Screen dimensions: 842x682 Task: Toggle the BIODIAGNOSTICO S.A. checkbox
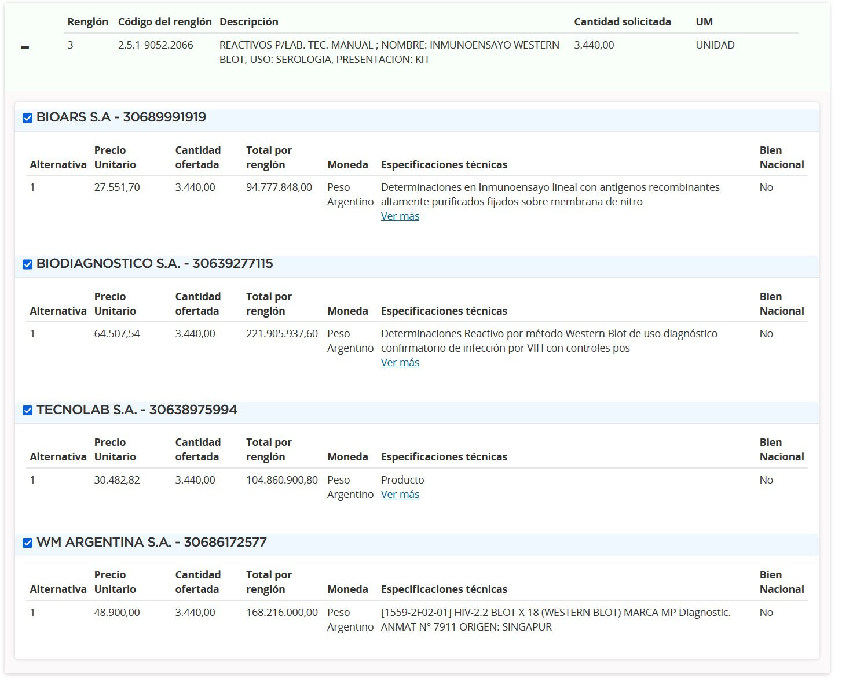click(x=27, y=264)
